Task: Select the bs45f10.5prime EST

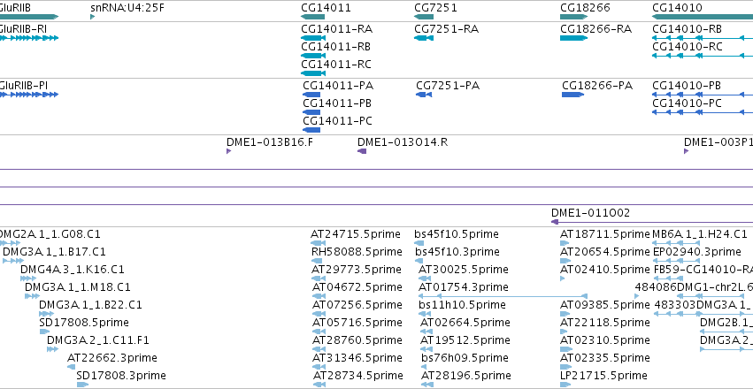Action: (419, 243)
